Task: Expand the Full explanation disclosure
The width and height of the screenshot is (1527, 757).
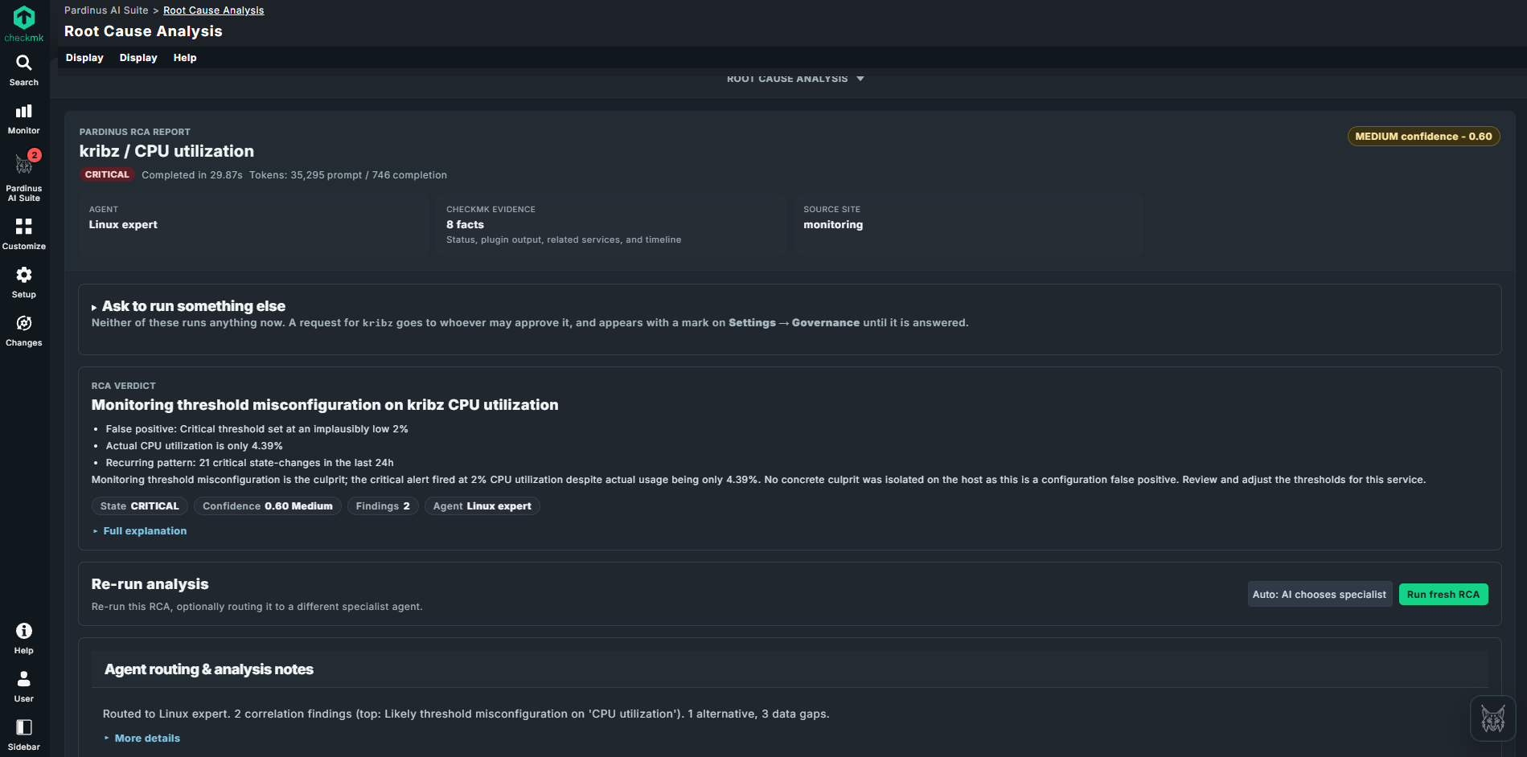Action: pyautogui.click(x=140, y=531)
